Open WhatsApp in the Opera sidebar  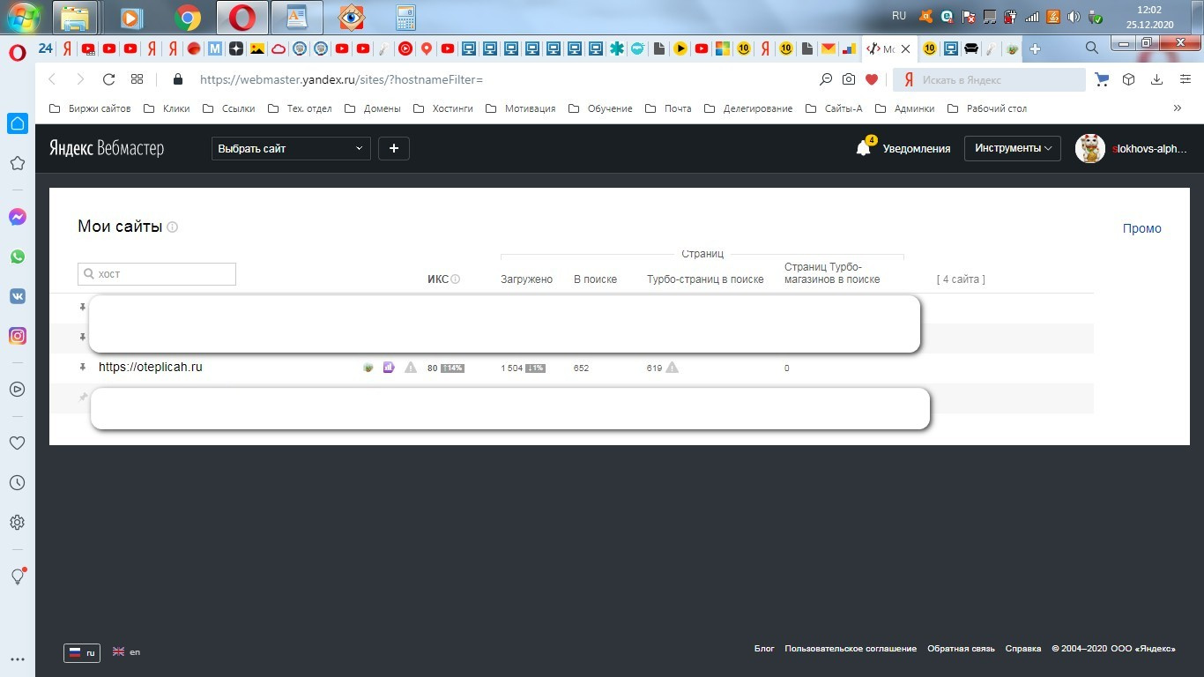(x=18, y=257)
